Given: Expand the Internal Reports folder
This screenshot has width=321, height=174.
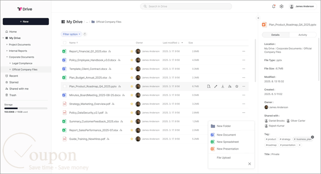Looking at the screenshot, I should click(x=7, y=51).
